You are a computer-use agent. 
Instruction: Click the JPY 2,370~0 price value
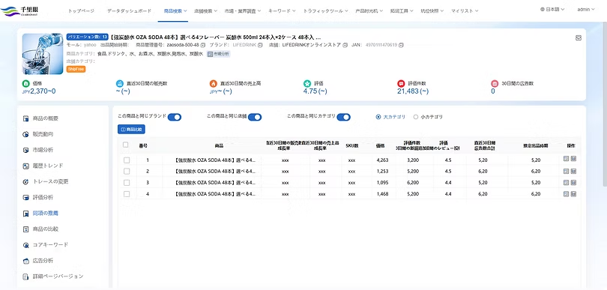(x=39, y=91)
